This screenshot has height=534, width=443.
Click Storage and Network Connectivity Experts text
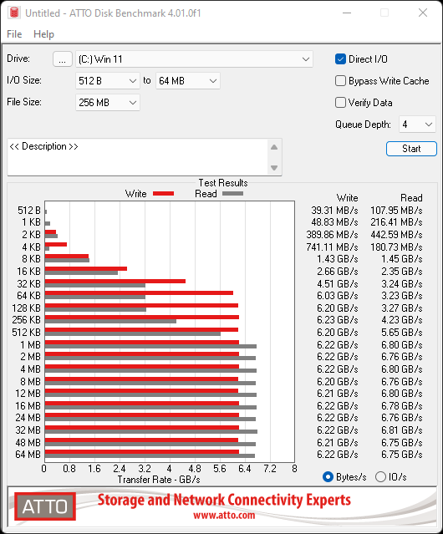(x=224, y=500)
